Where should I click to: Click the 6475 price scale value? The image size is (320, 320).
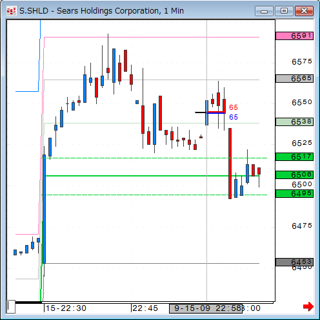tap(302, 226)
